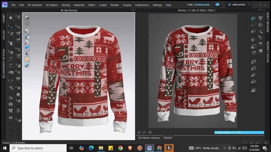Add a spot light cone icon

[x=260, y=38]
